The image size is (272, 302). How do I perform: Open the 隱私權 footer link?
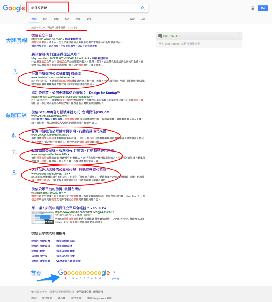coord(62,298)
